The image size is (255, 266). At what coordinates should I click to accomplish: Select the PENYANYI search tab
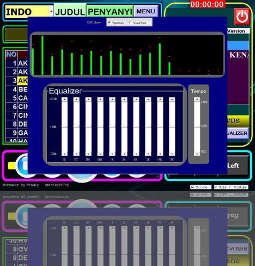(x=110, y=12)
